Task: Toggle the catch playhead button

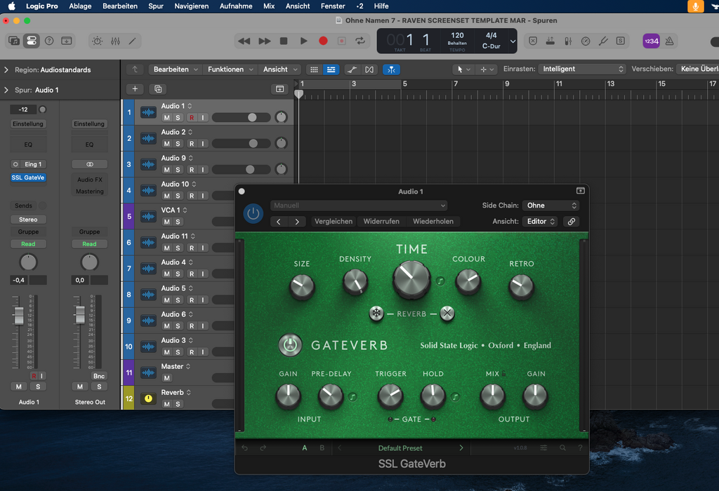Action: 391,69
